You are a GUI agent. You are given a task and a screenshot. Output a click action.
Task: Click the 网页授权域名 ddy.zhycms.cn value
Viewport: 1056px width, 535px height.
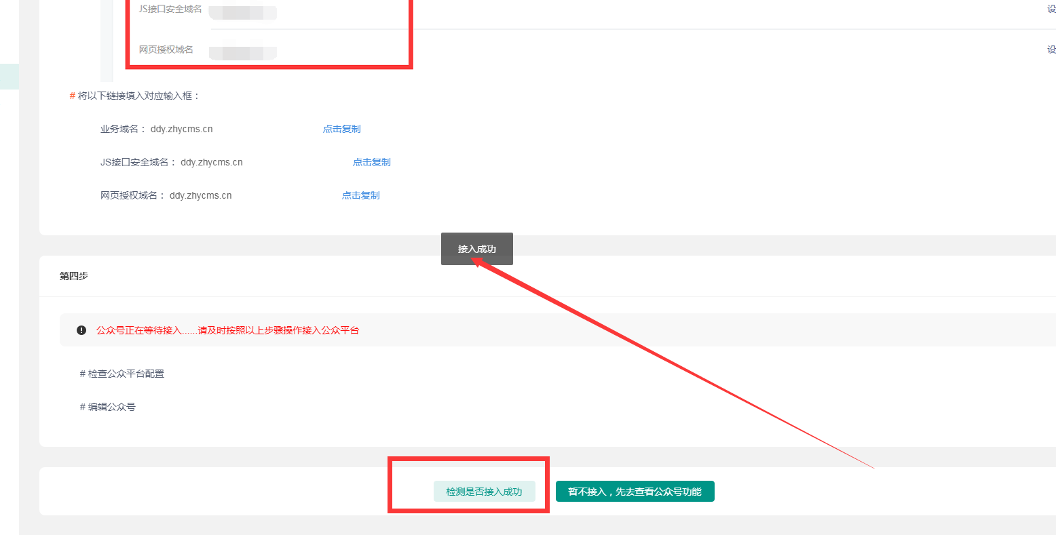[x=200, y=195]
